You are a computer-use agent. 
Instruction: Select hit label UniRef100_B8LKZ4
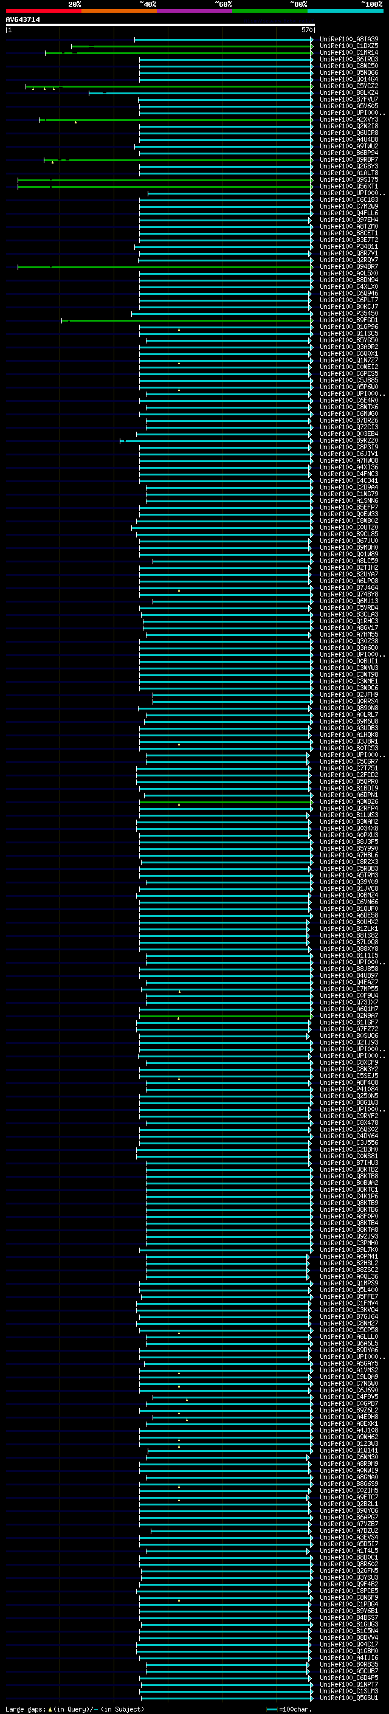point(348,92)
